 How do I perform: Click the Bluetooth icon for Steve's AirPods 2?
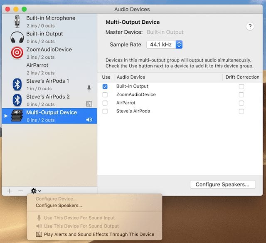point(17,100)
